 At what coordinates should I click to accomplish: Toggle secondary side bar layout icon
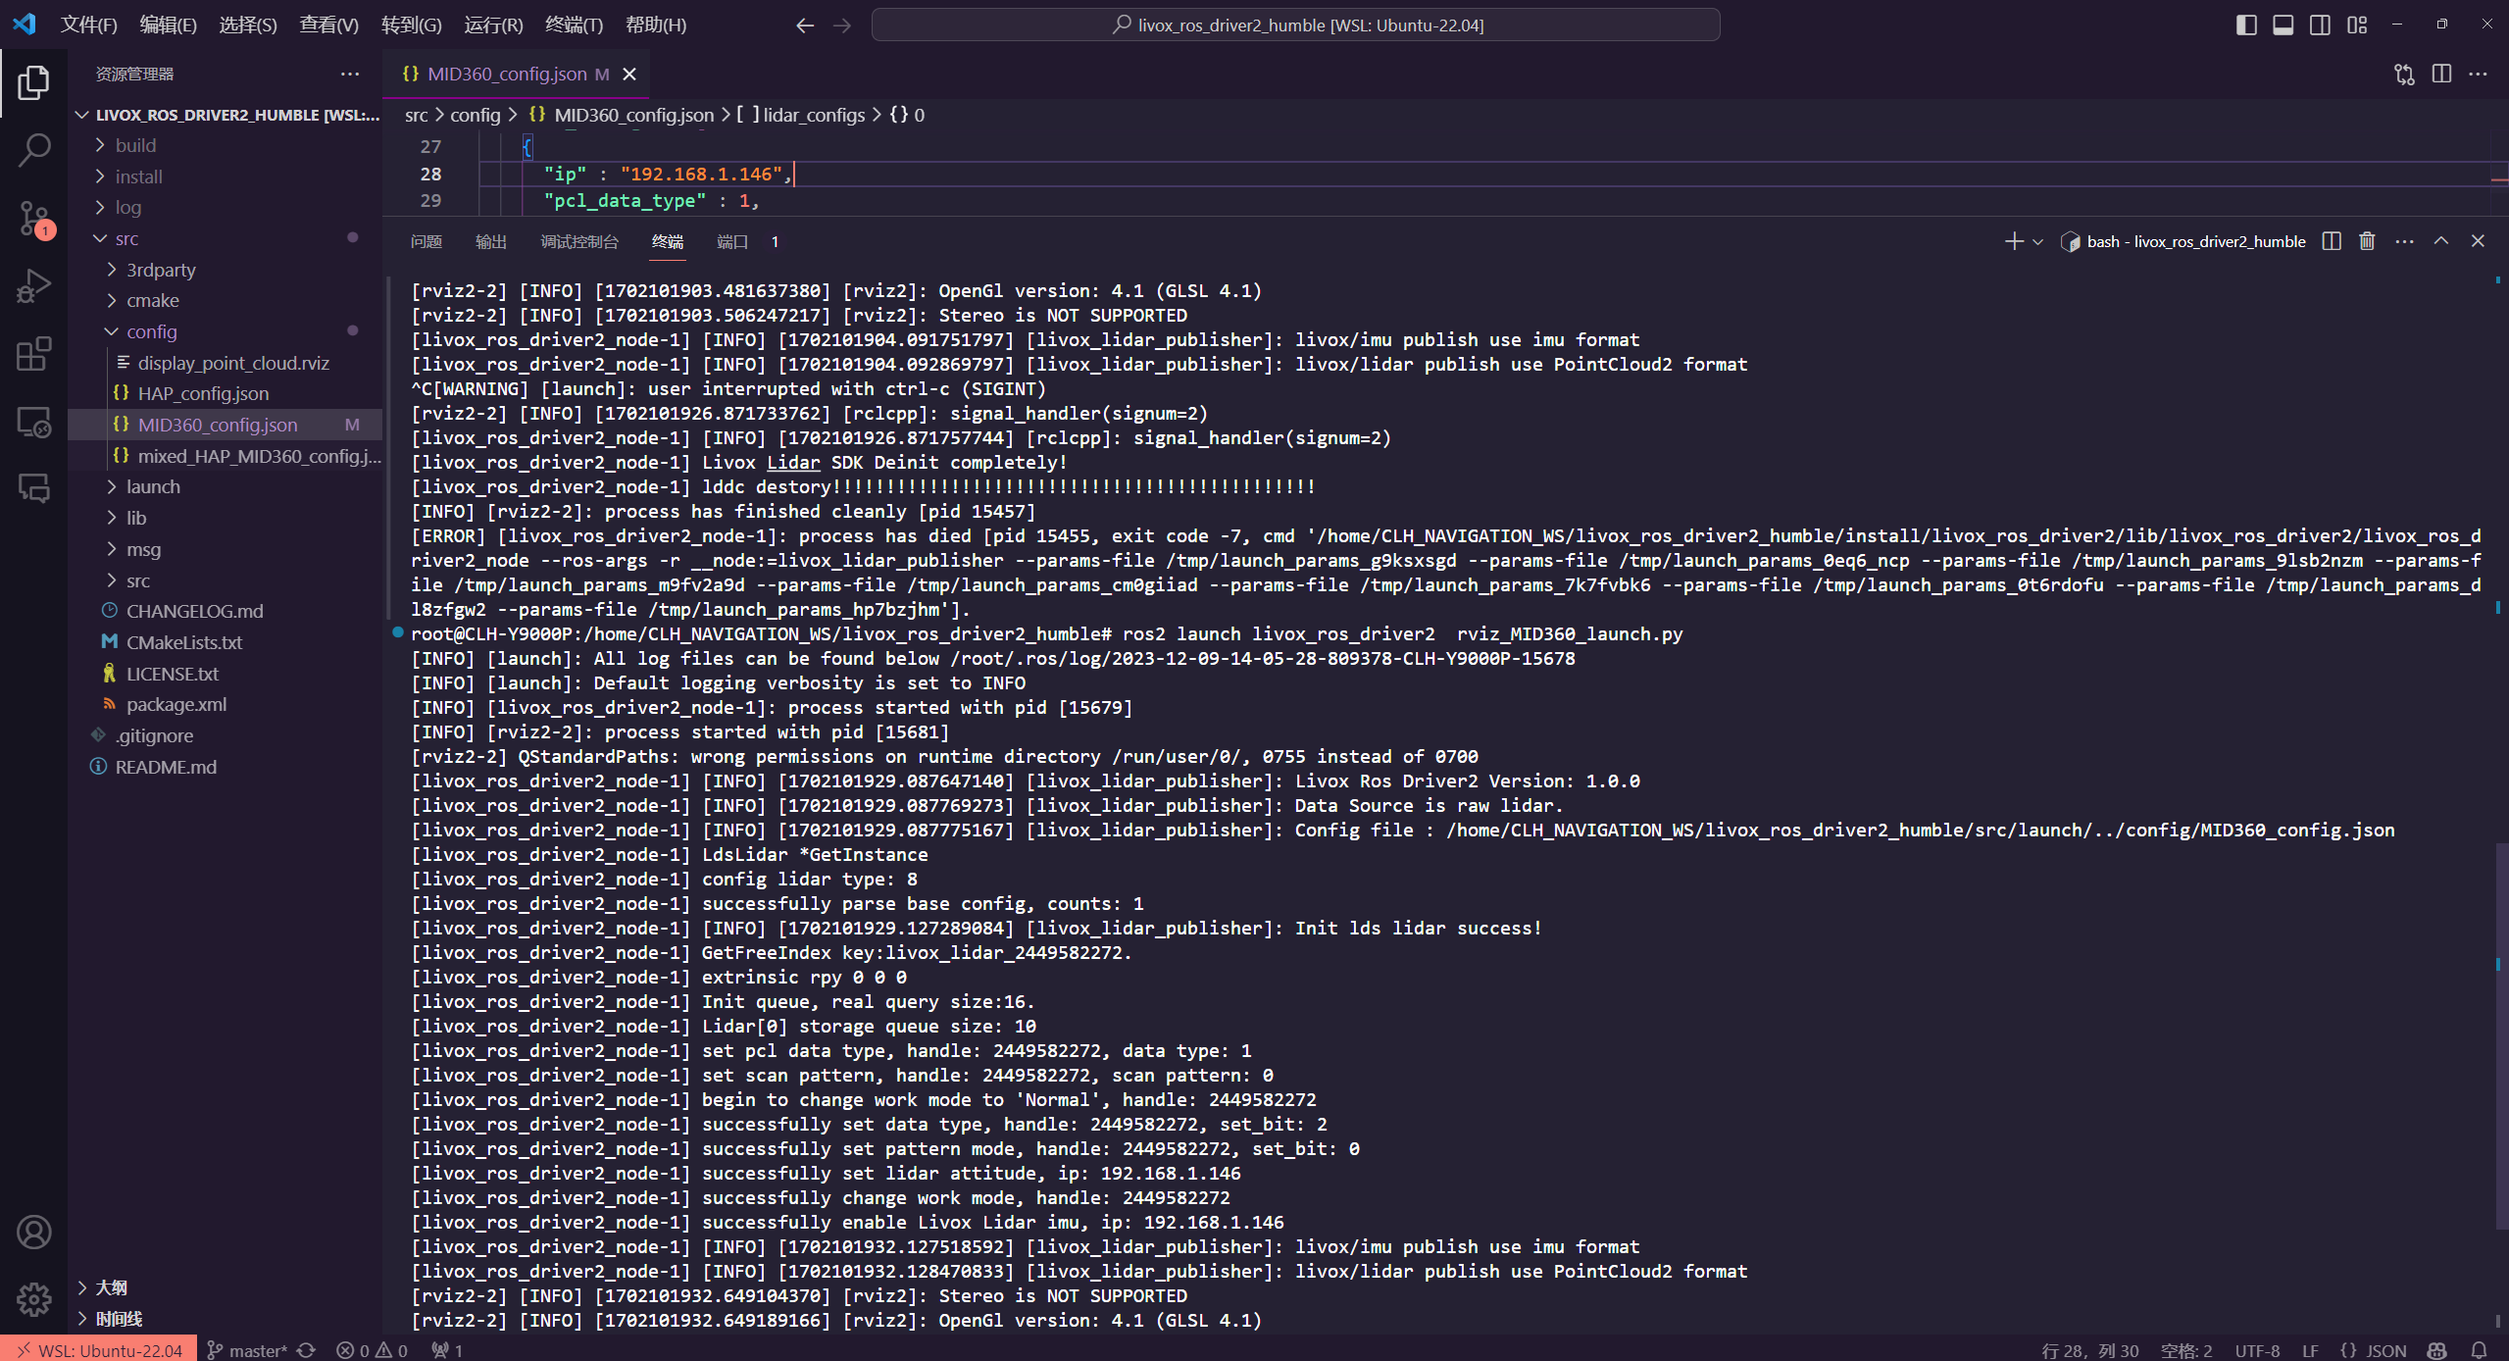tap(2321, 25)
